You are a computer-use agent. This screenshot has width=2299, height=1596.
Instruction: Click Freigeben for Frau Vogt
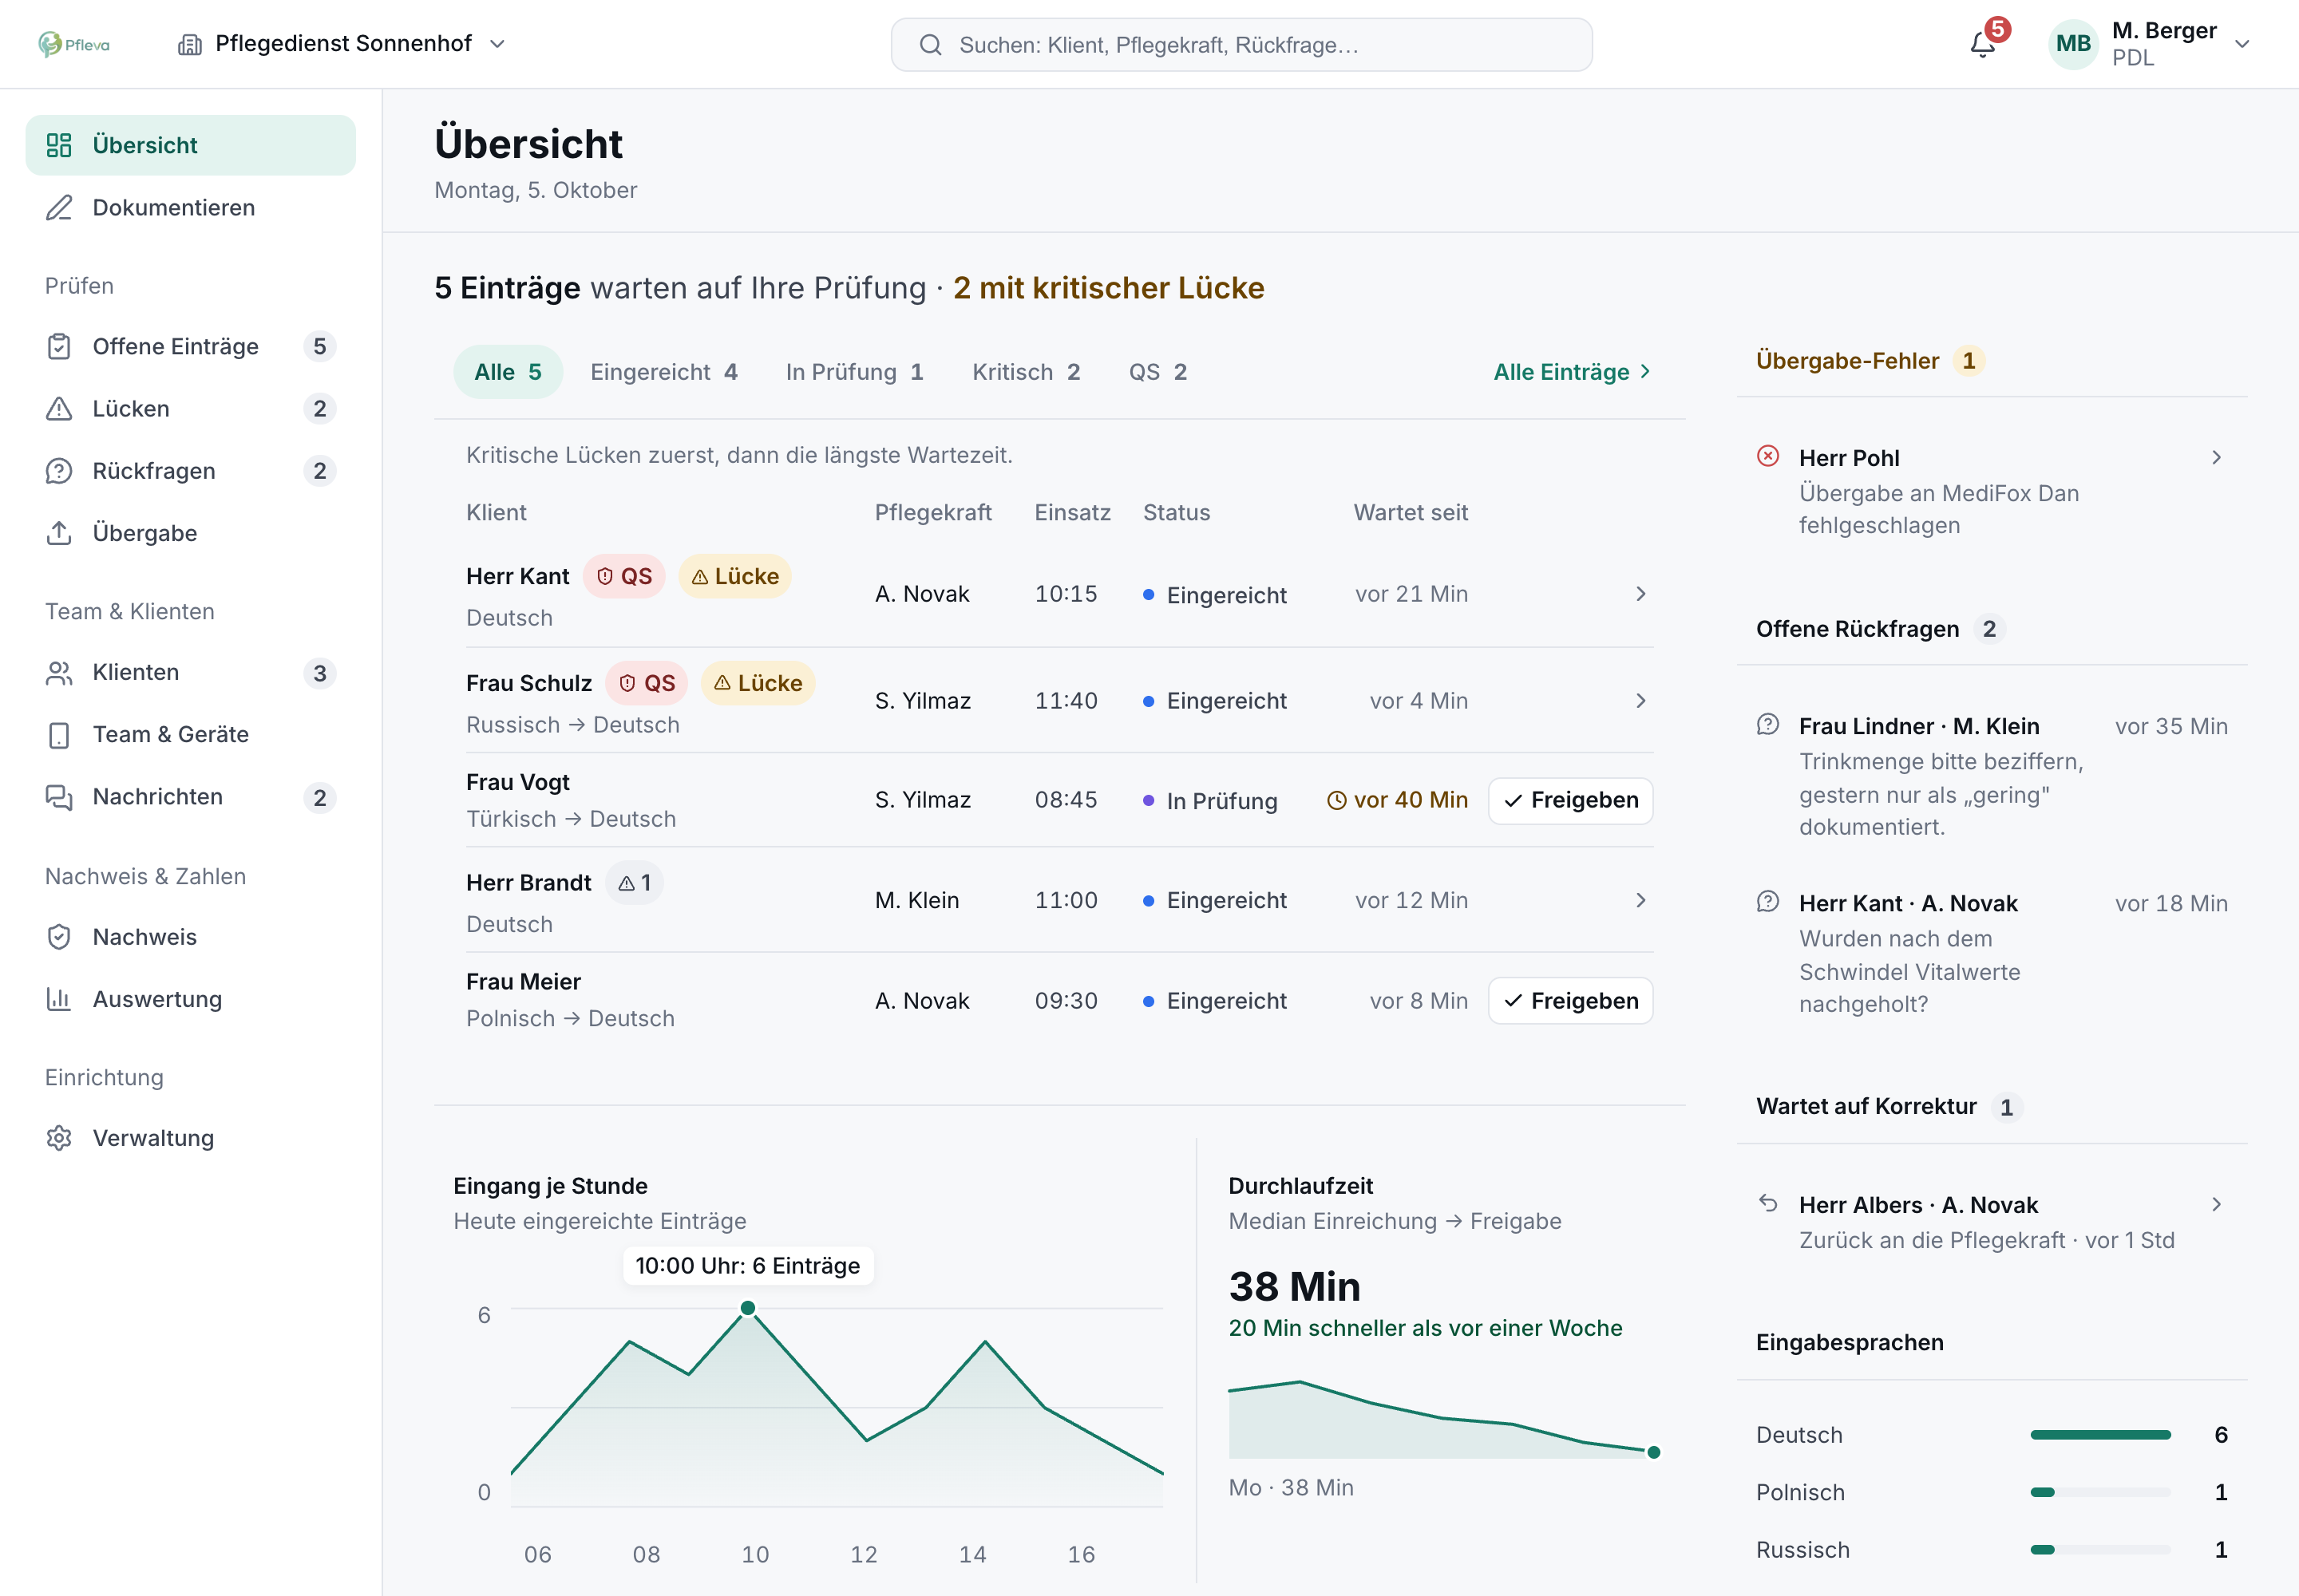(x=1571, y=800)
